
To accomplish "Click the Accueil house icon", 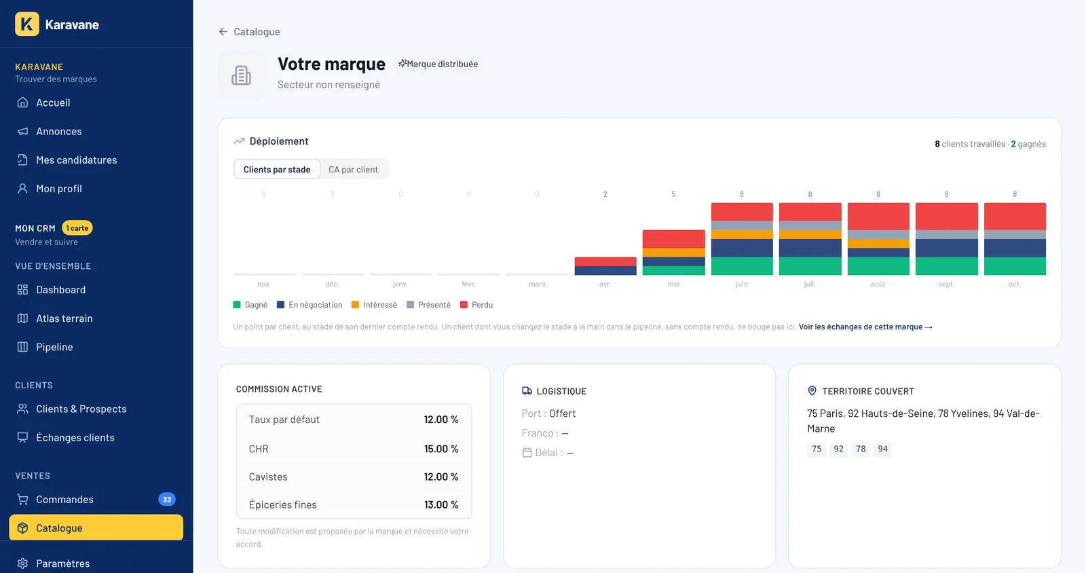I will [x=22, y=103].
